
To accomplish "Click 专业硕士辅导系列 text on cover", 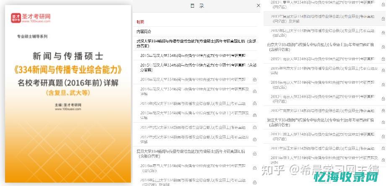I will (32, 36).
